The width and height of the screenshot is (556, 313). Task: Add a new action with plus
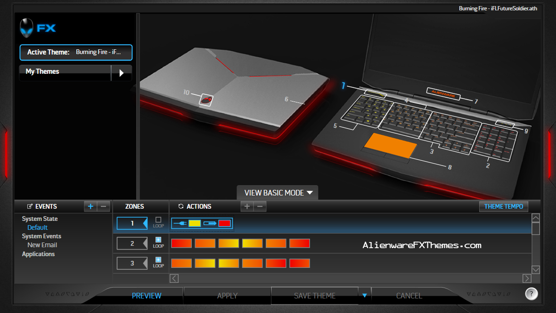point(247,206)
